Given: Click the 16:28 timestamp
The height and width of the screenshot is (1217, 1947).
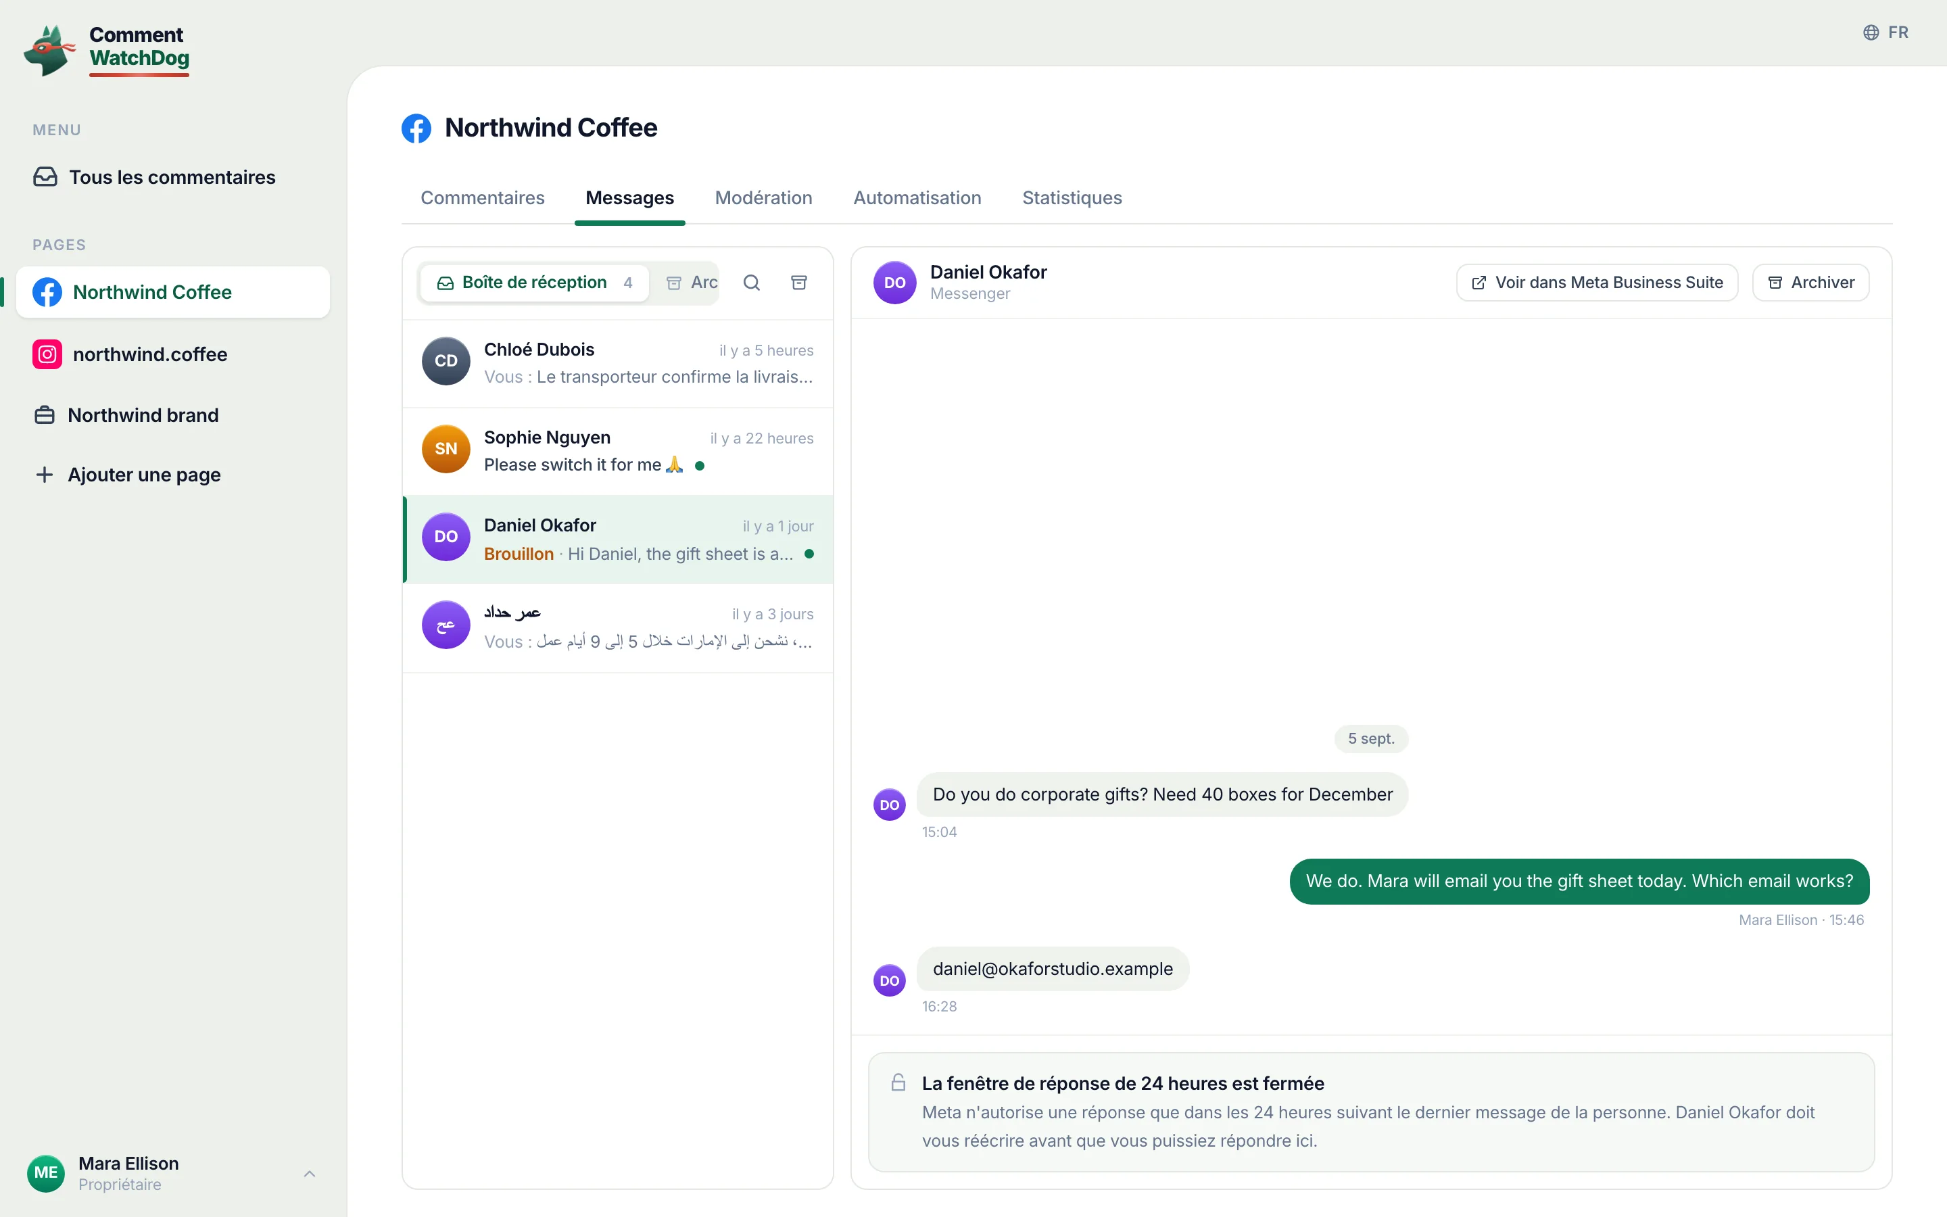Looking at the screenshot, I should tap(939, 1007).
